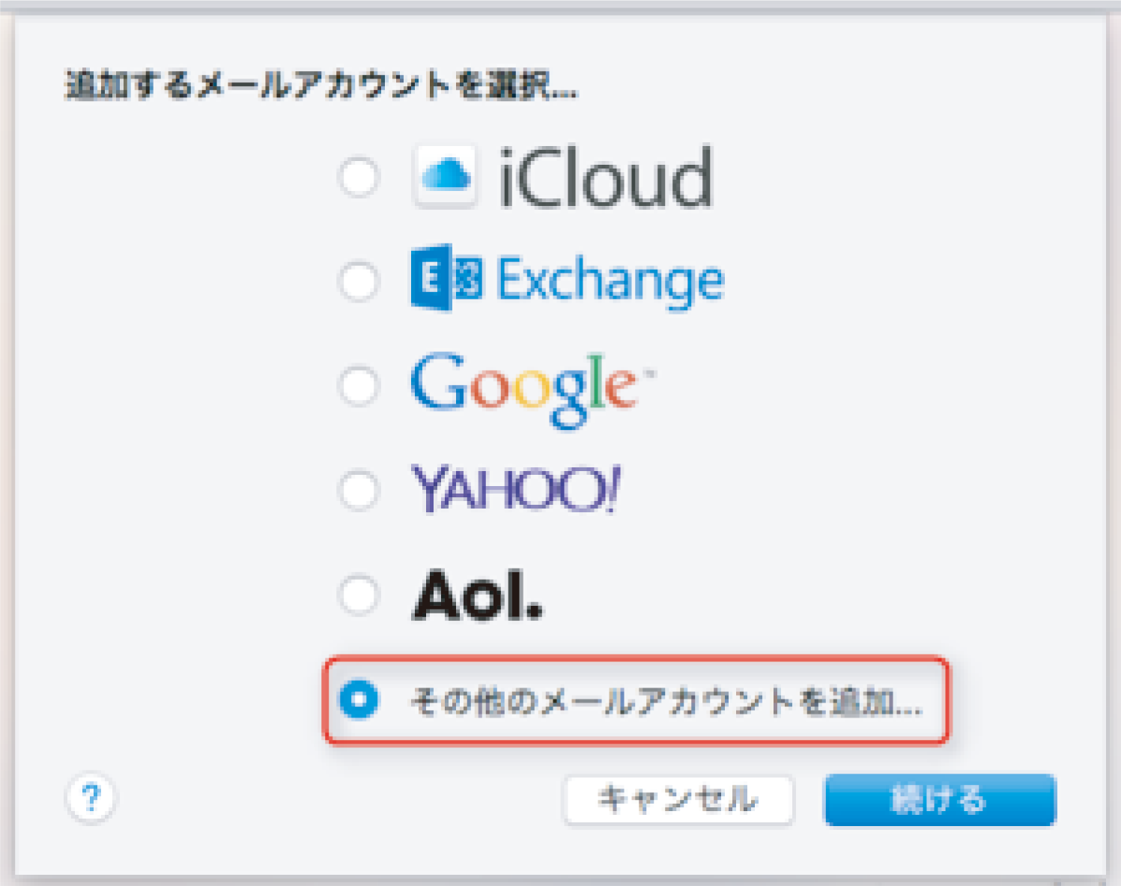
Task: Click the 続ける button
Action: (940, 800)
